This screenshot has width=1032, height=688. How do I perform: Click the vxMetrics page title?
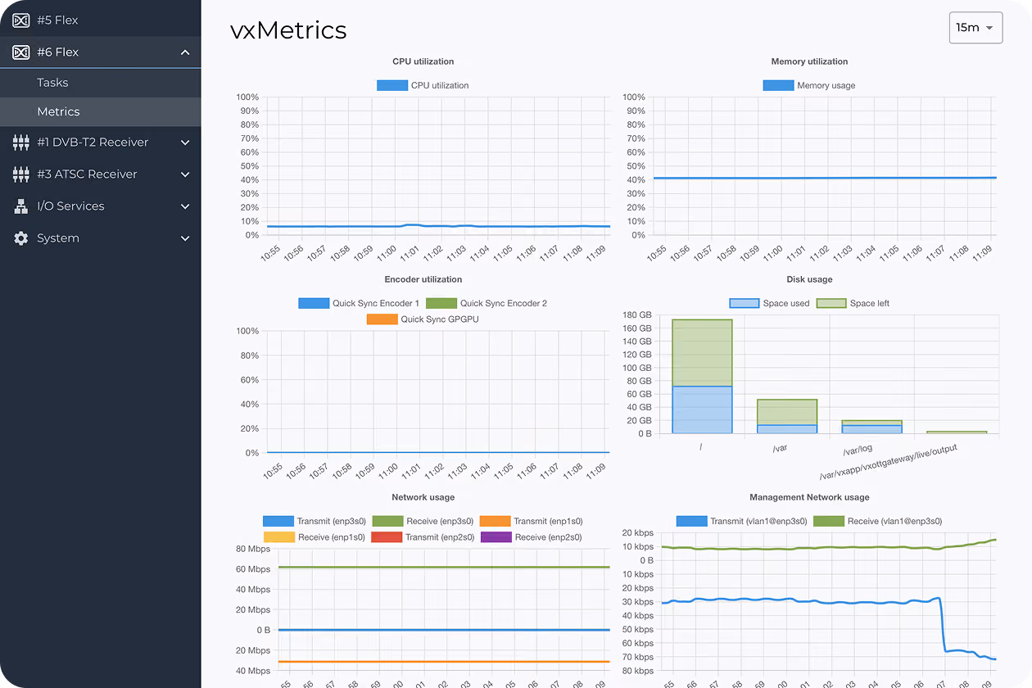[x=288, y=30]
